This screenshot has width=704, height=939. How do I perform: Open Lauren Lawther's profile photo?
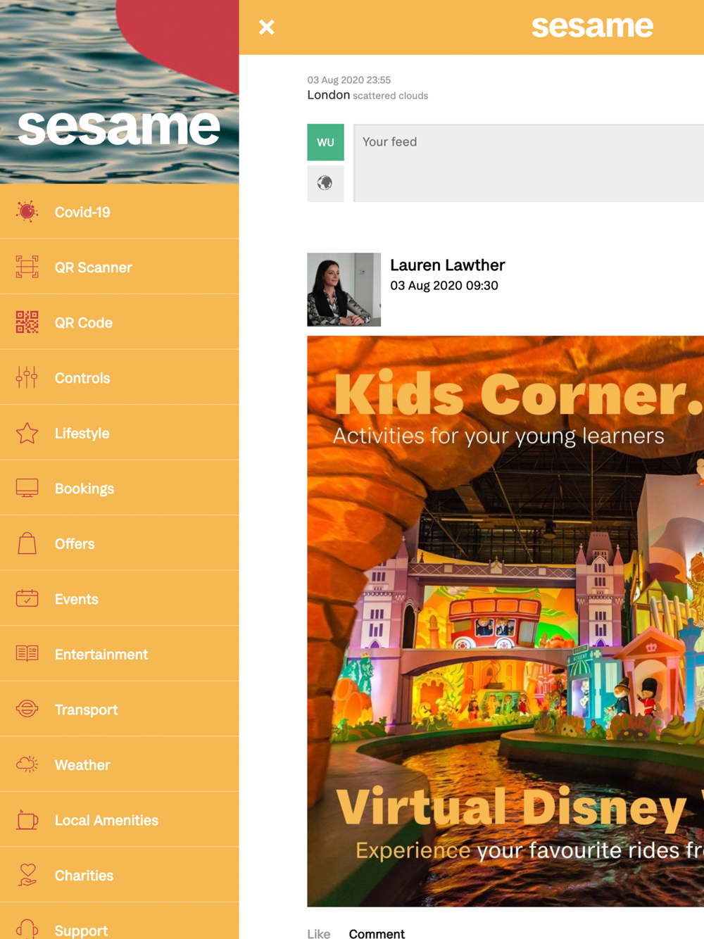[344, 289]
